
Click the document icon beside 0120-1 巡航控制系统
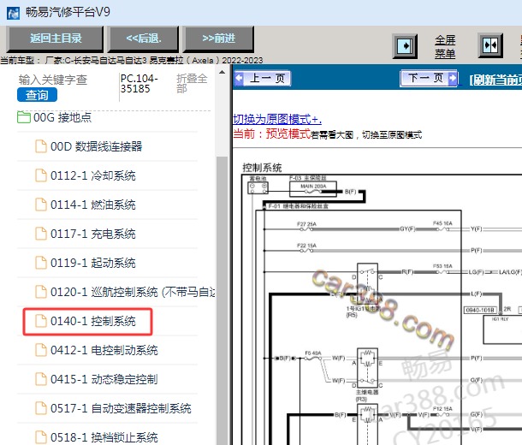click(41, 292)
